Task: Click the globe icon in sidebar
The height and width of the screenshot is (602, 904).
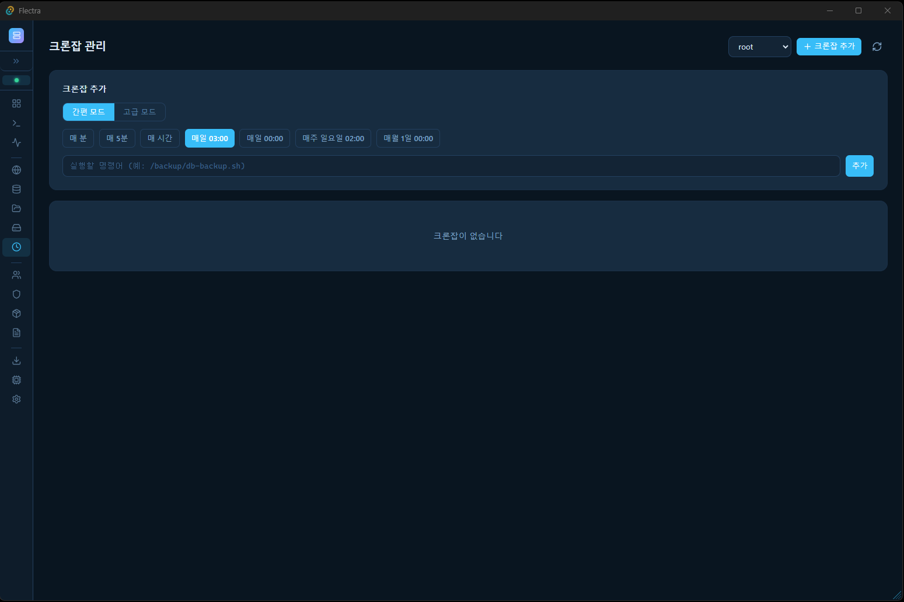Action: [x=16, y=170]
